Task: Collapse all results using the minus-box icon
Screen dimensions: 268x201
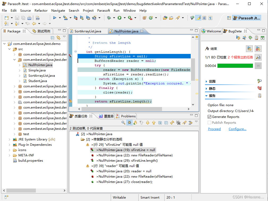Action: point(166,123)
